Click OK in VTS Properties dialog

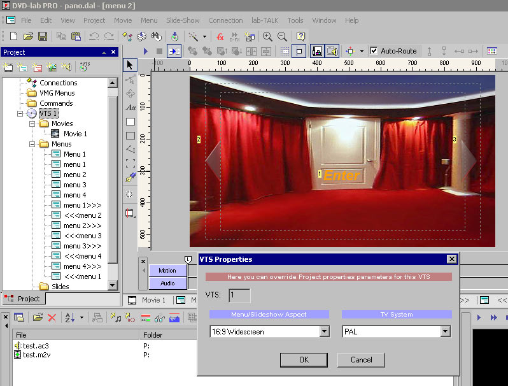tap(304, 360)
